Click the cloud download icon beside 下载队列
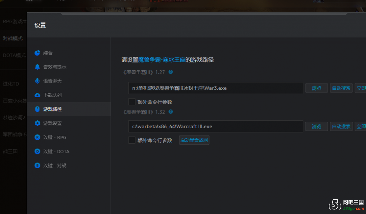The image size is (366, 214). tap(37, 95)
